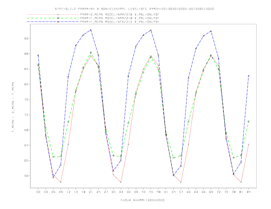This screenshot has width=271, height=209.
Task: Click the blue dashed line sample in legend
Action: point(53,22)
